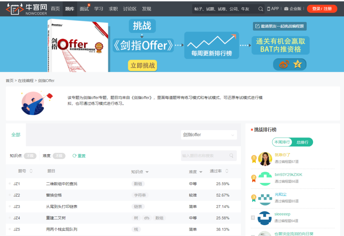Open the 面试 nav item
The height and width of the screenshot is (236, 344).
coord(84,9)
